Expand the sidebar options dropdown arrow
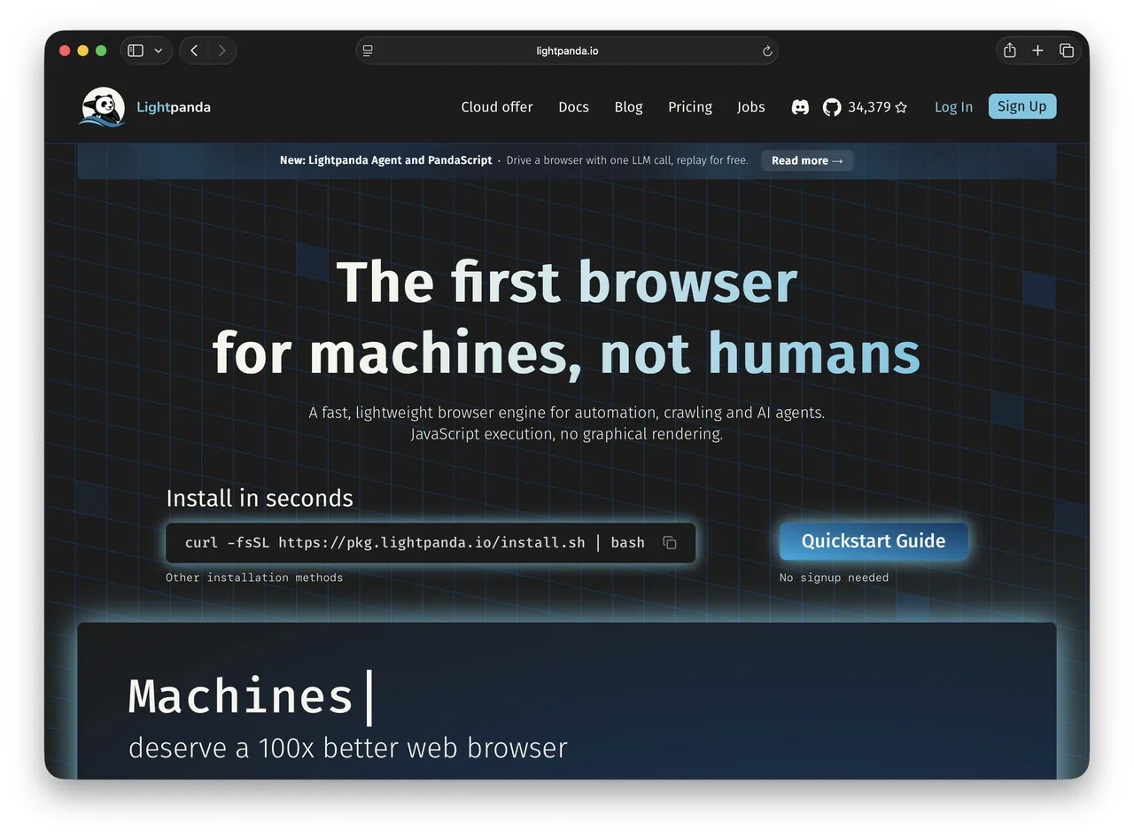 [158, 50]
